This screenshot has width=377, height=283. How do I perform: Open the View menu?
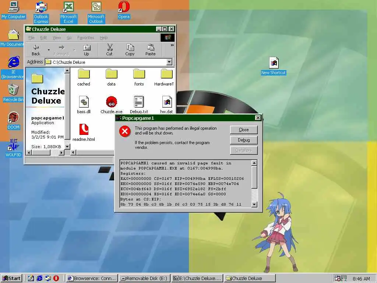(57, 38)
